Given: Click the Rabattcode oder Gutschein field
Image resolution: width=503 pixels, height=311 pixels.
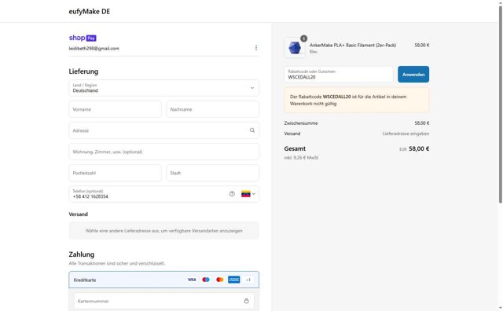Looking at the screenshot, I should 339,75.
